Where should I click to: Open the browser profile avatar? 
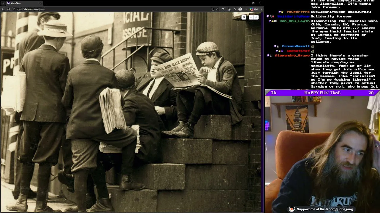240,9
